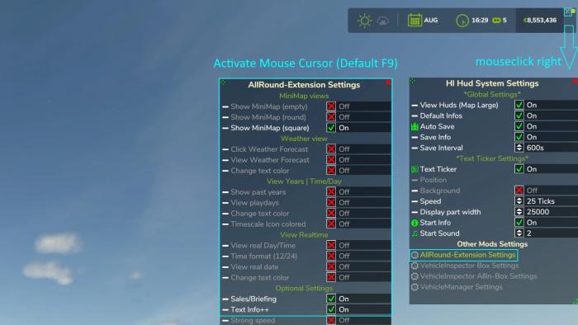
Task: Click the Start Sound music note icon
Action: [415, 233]
